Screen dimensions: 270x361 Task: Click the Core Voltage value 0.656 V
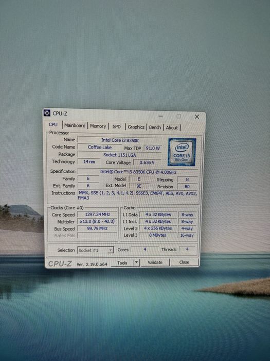point(147,162)
